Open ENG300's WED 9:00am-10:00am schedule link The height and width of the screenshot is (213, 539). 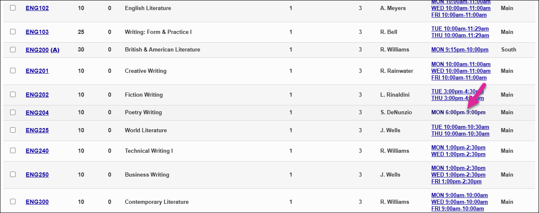click(x=459, y=202)
